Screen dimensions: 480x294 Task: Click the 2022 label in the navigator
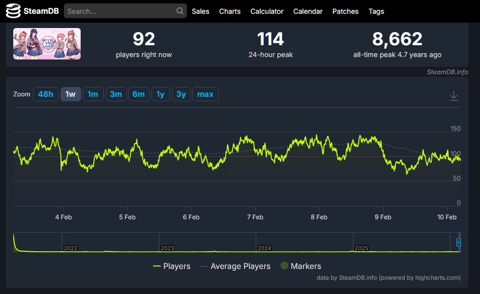(70, 248)
